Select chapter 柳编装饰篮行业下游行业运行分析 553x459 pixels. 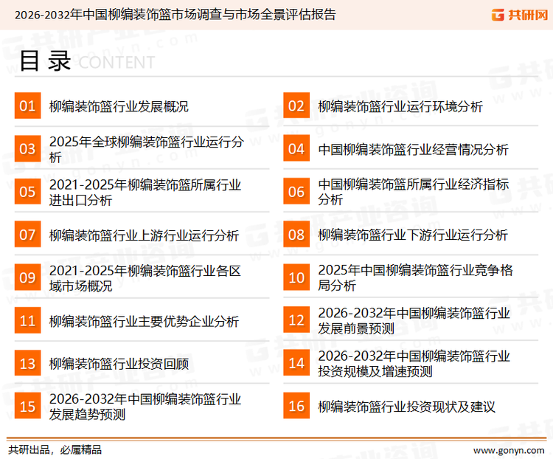(413, 235)
